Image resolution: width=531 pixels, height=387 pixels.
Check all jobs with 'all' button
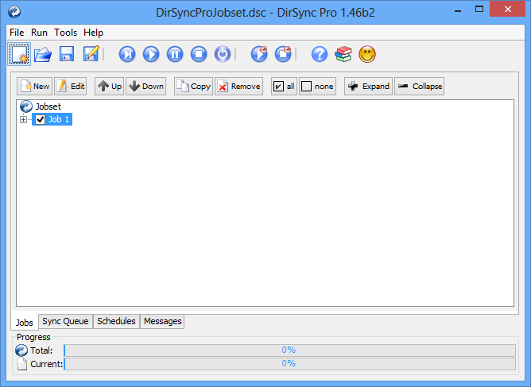(x=284, y=87)
